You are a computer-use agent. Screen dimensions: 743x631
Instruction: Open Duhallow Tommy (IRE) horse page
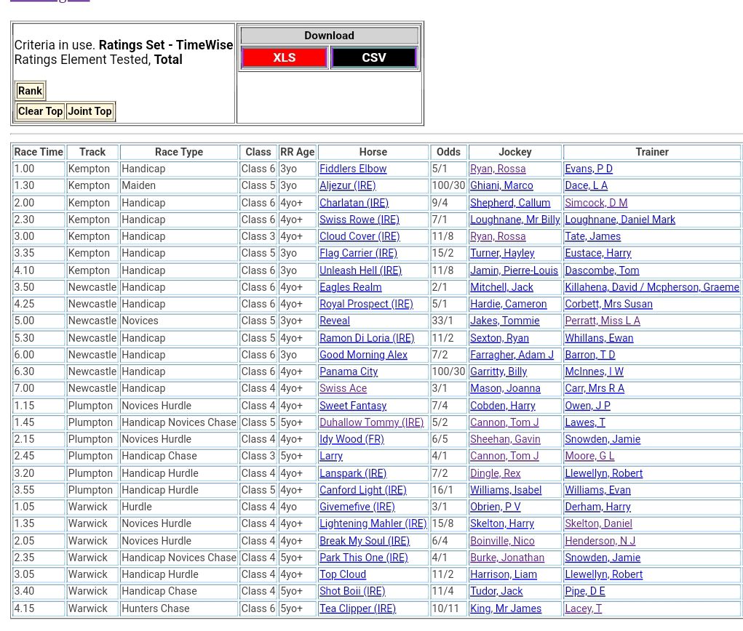[371, 422]
